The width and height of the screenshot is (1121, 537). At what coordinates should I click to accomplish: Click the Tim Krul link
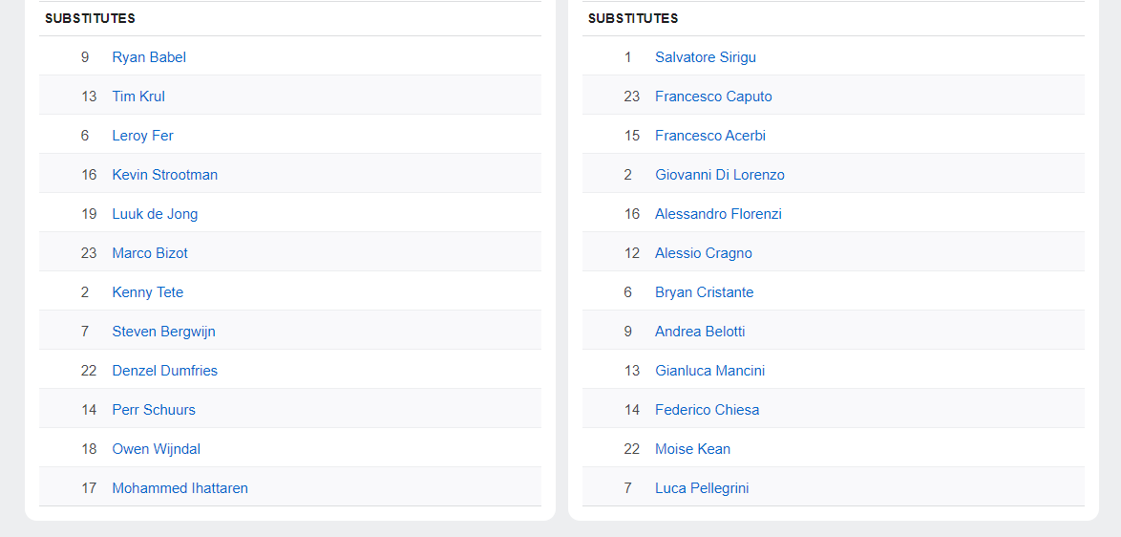pos(138,97)
